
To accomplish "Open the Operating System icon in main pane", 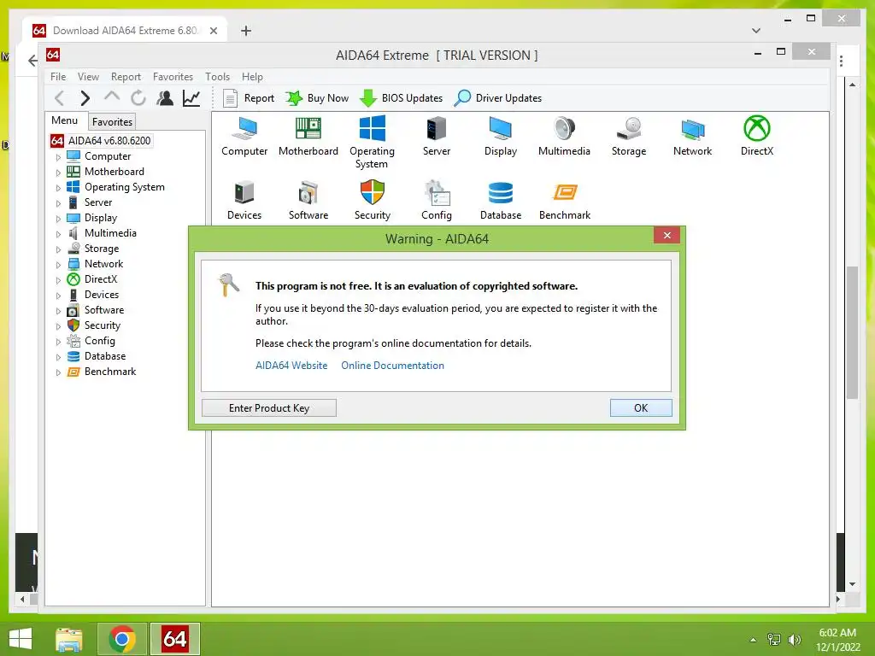I will tap(373, 143).
